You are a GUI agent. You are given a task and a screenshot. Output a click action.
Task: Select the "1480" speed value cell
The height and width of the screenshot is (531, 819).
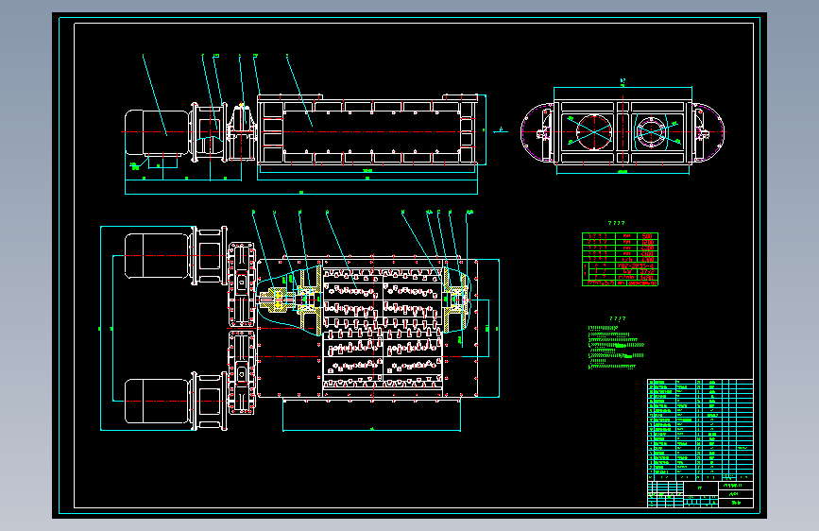click(x=647, y=278)
